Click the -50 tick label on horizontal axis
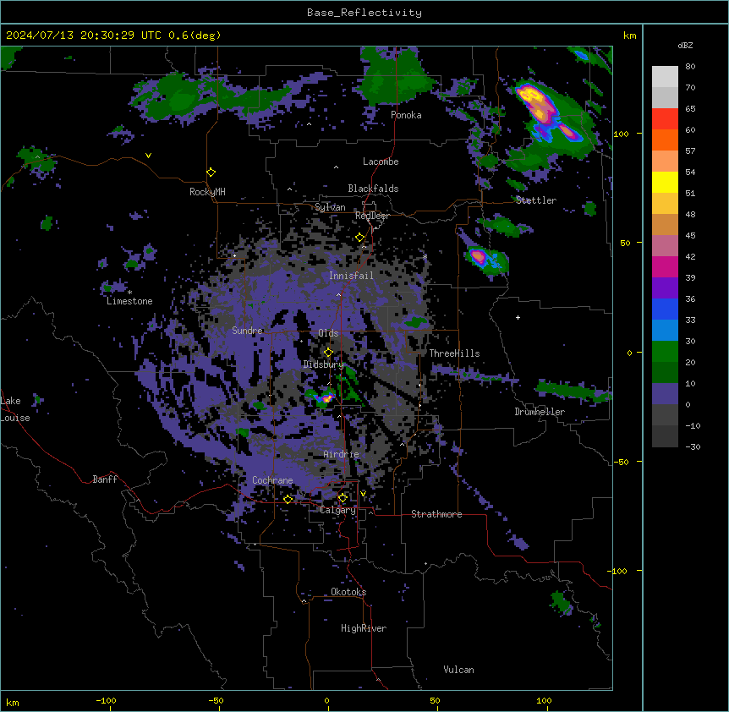 (x=216, y=700)
